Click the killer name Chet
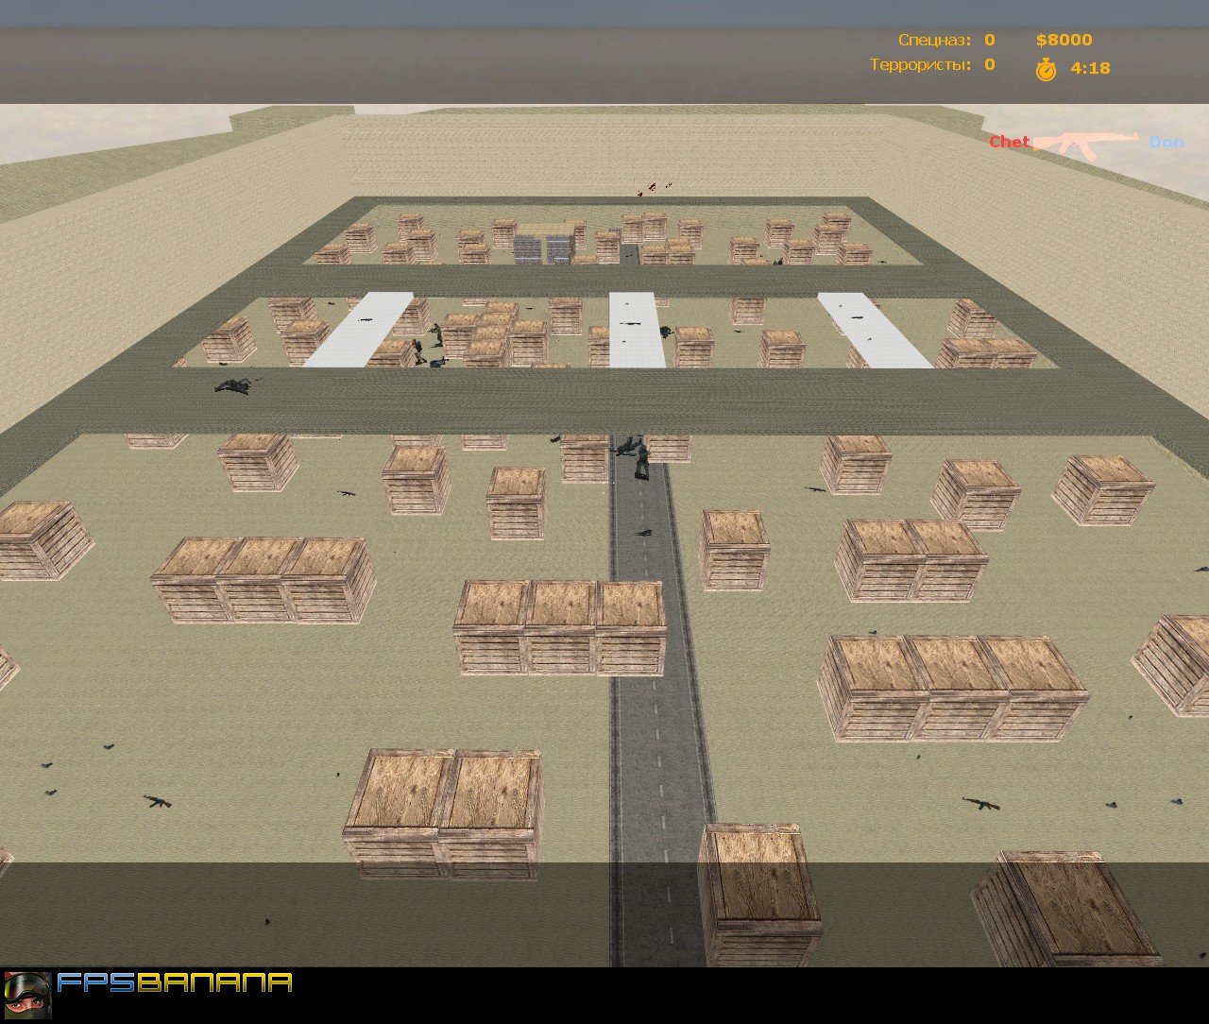 tap(1010, 142)
